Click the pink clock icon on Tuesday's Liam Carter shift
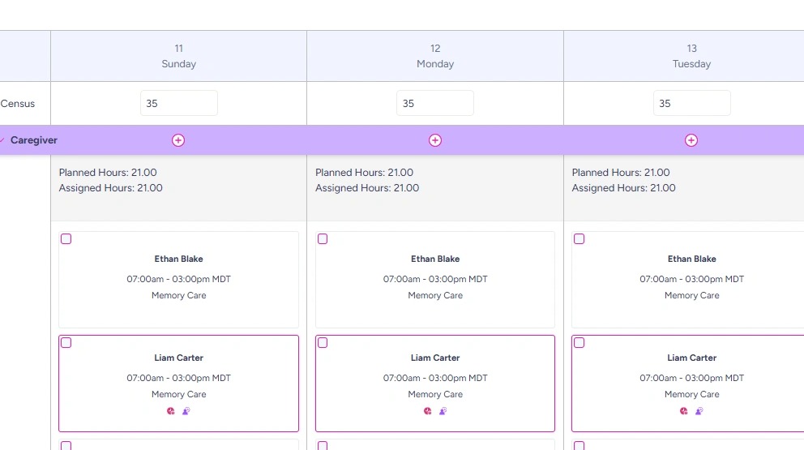 coord(684,411)
